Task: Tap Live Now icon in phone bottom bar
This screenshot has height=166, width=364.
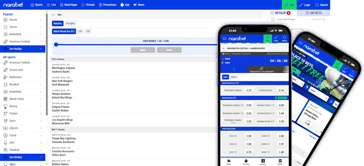Action: [246, 161]
